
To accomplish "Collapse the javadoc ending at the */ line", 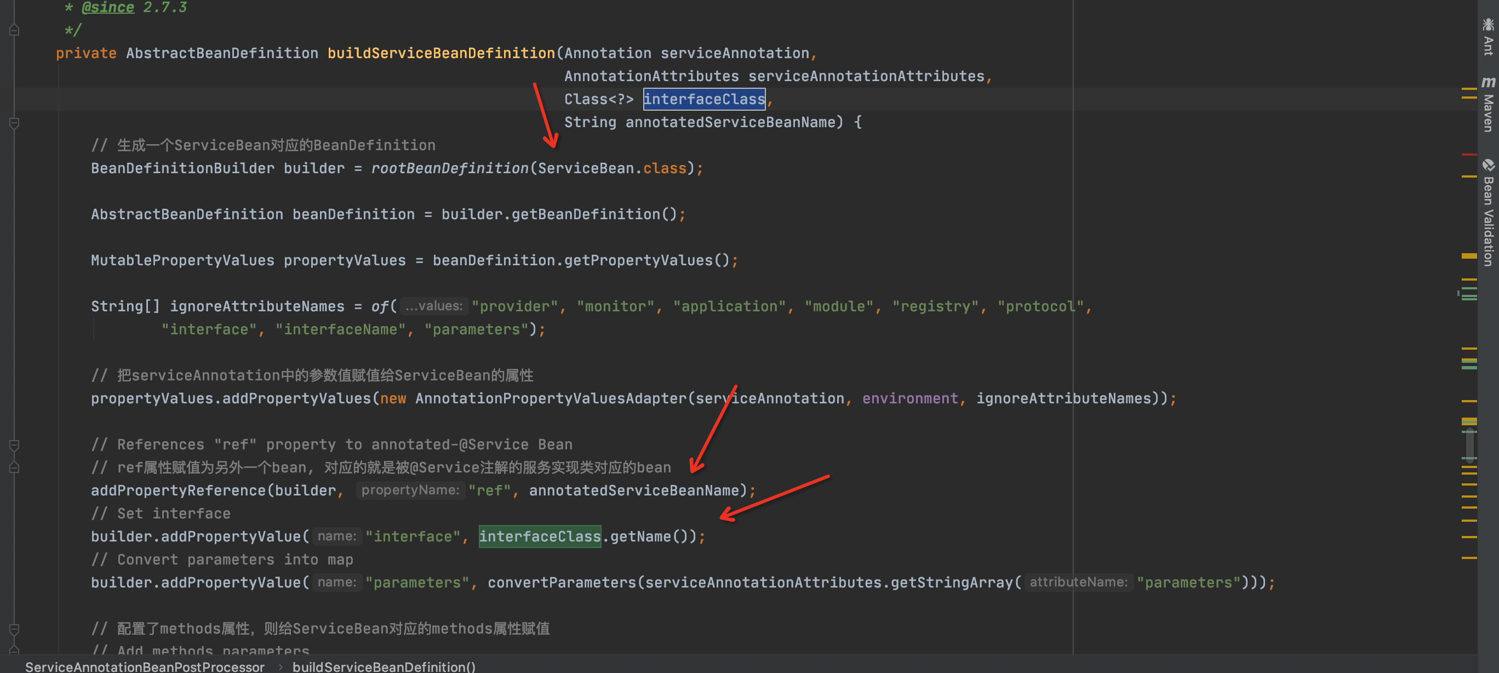I will pyautogui.click(x=15, y=30).
